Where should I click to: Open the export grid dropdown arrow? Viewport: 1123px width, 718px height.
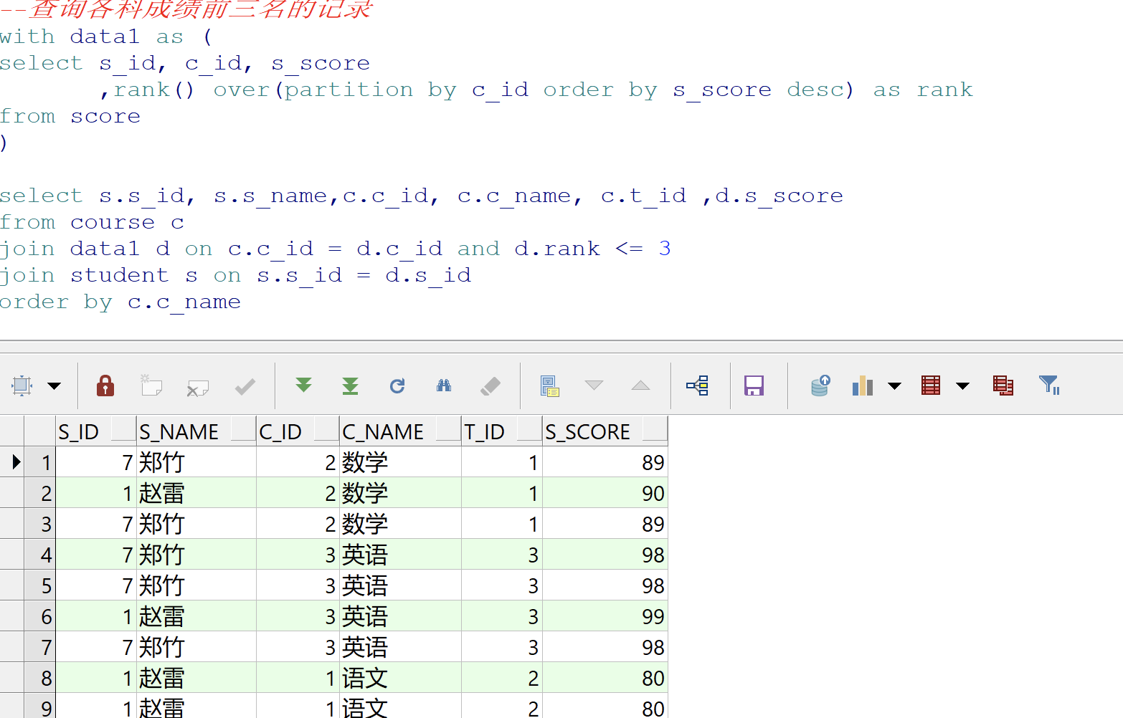[962, 386]
